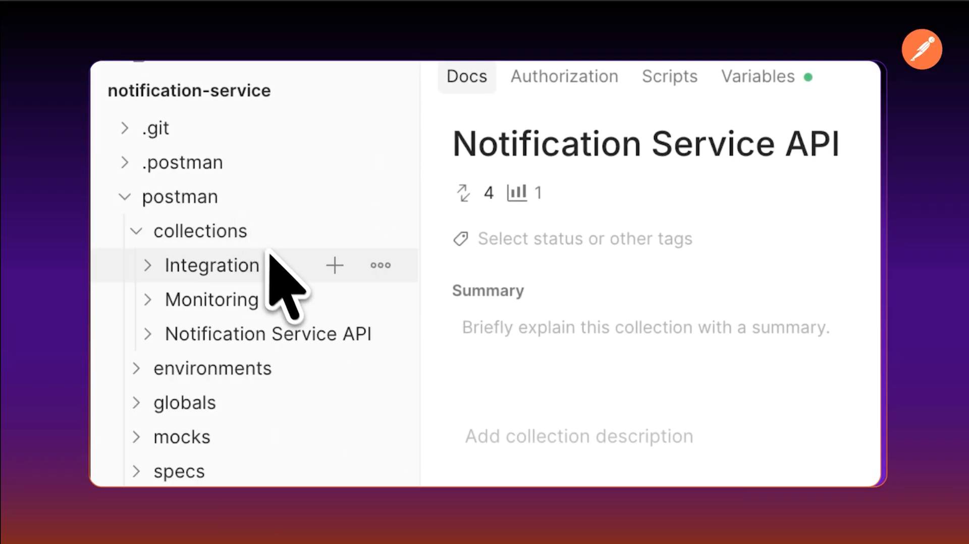Expand the .git folder
This screenshot has width=969, height=544.
[125, 128]
